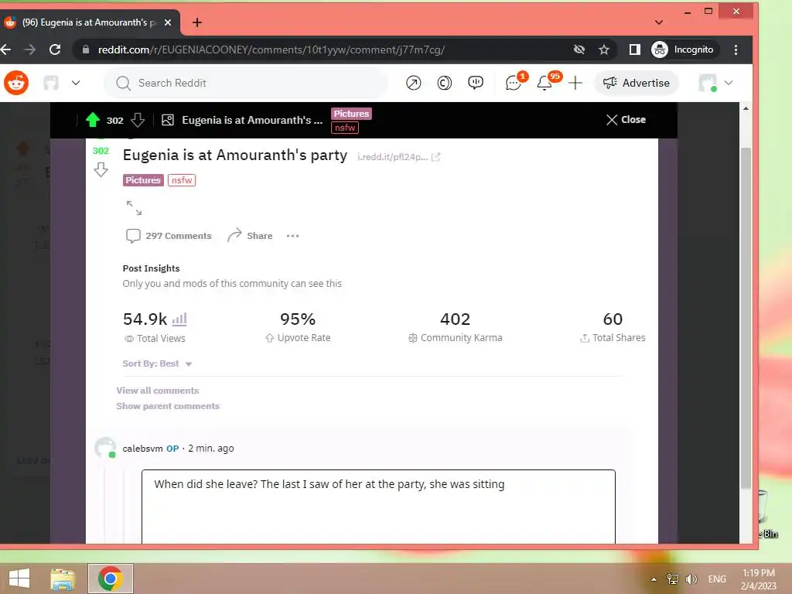
Task: Click View all comments link
Action: [x=158, y=391]
